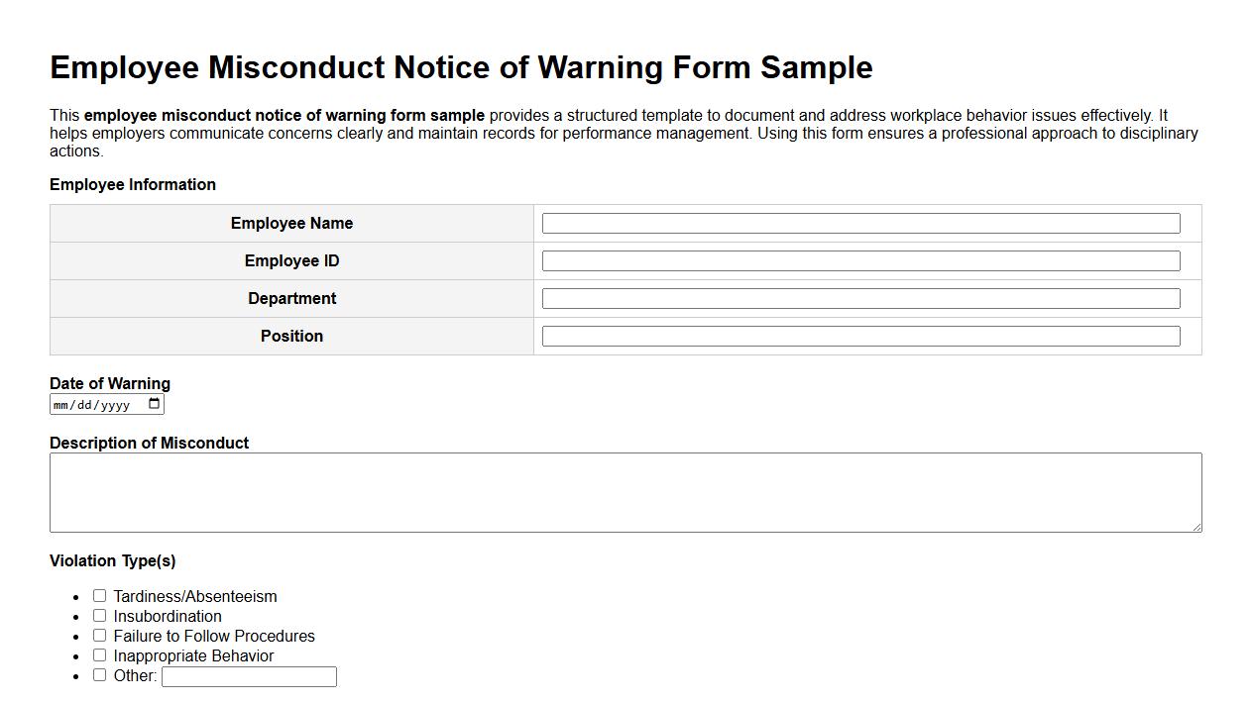Check the Tardiness/Absenteeism violation checkbox
Screen dimensions: 1252x703
[x=99, y=595]
